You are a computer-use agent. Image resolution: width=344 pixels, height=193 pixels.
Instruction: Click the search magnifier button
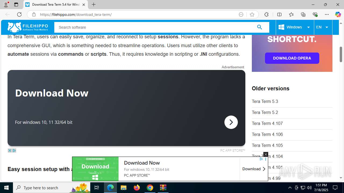tap(259, 27)
